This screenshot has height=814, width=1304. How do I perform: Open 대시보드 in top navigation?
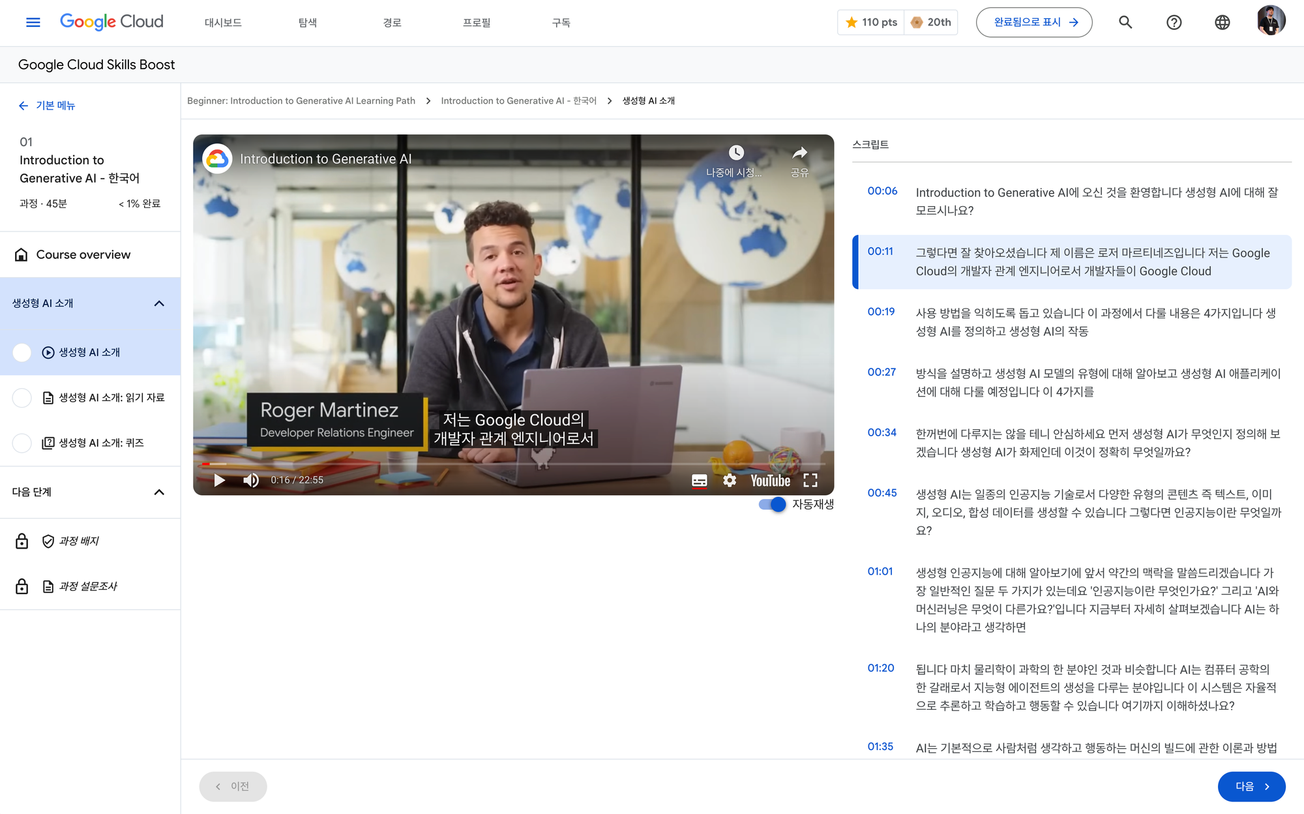223,22
